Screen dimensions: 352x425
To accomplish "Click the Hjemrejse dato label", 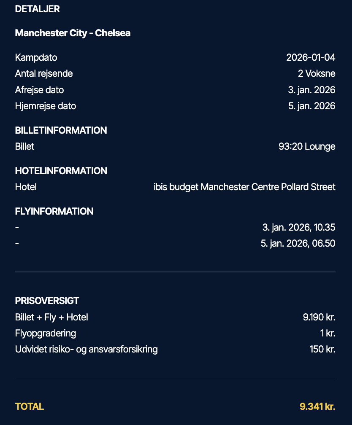I will 46,106.
